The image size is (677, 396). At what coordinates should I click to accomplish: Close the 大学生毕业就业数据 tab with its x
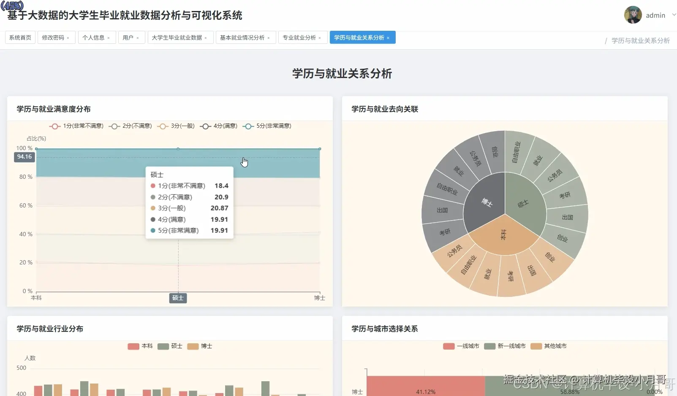point(206,38)
